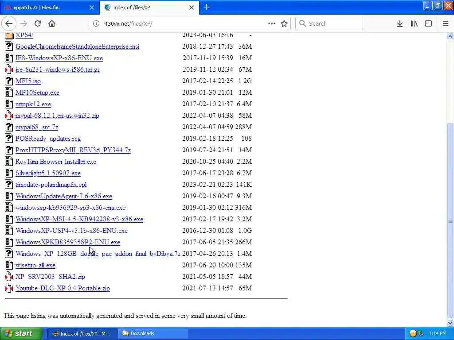Click the forward navigation arrow
Image resolution: width=454 pixels, height=340 pixels.
[24, 24]
